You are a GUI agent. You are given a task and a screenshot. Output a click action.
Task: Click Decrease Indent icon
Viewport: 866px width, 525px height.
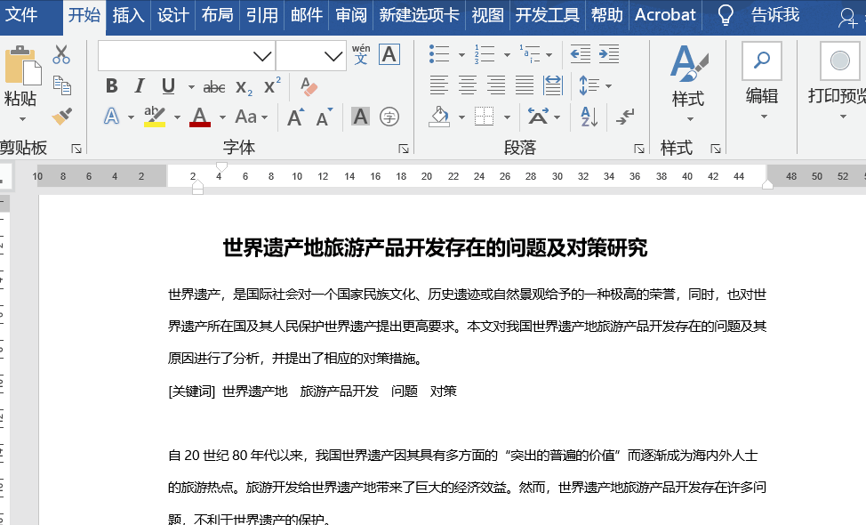(581, 54)
